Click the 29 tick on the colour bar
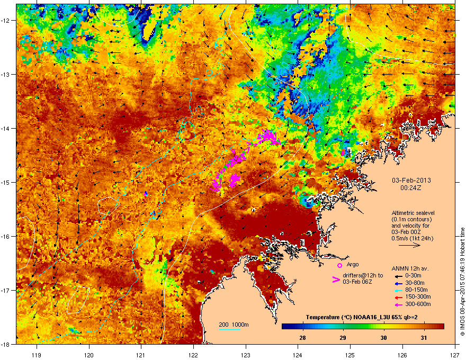Viewport: 466px width, 360px height. coord(343,338)
